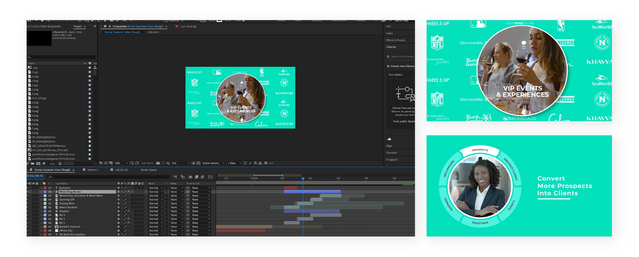Click the label tag column header in timeline

[44, 183]
